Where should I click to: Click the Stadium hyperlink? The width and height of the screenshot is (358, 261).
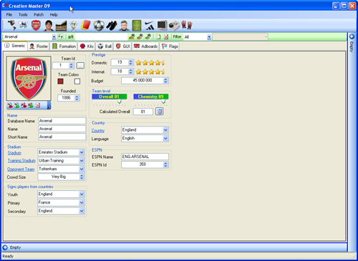pos(14,153)
